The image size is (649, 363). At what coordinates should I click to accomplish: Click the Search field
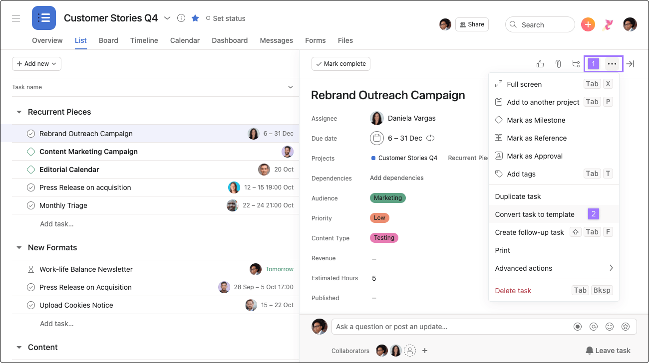[x=540, y=24]
